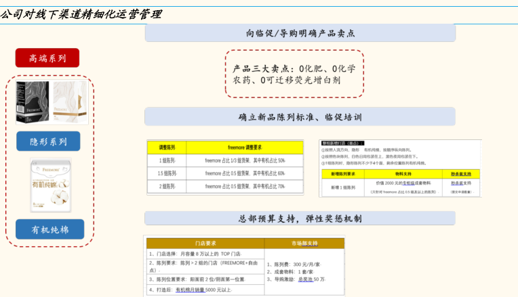Click the 市场部支持 table header
Screen dimensions: 518x297
coord(304,242)
